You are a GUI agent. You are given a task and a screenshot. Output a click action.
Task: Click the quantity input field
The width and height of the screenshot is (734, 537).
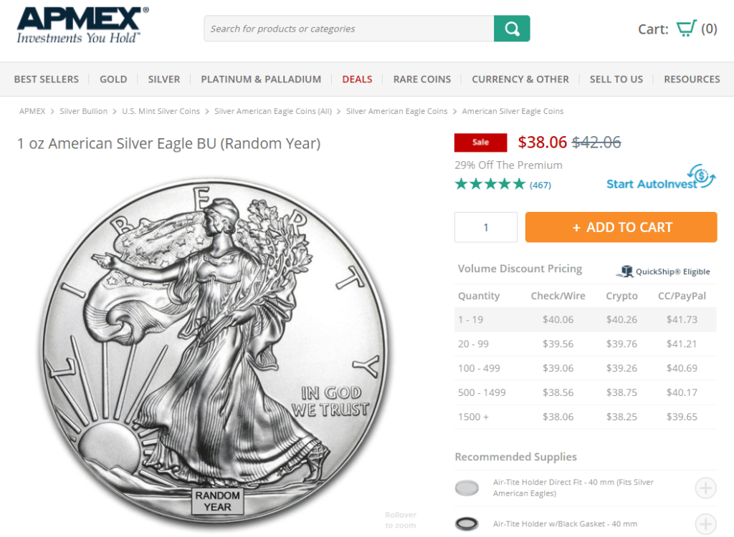[x=486, y=228]
